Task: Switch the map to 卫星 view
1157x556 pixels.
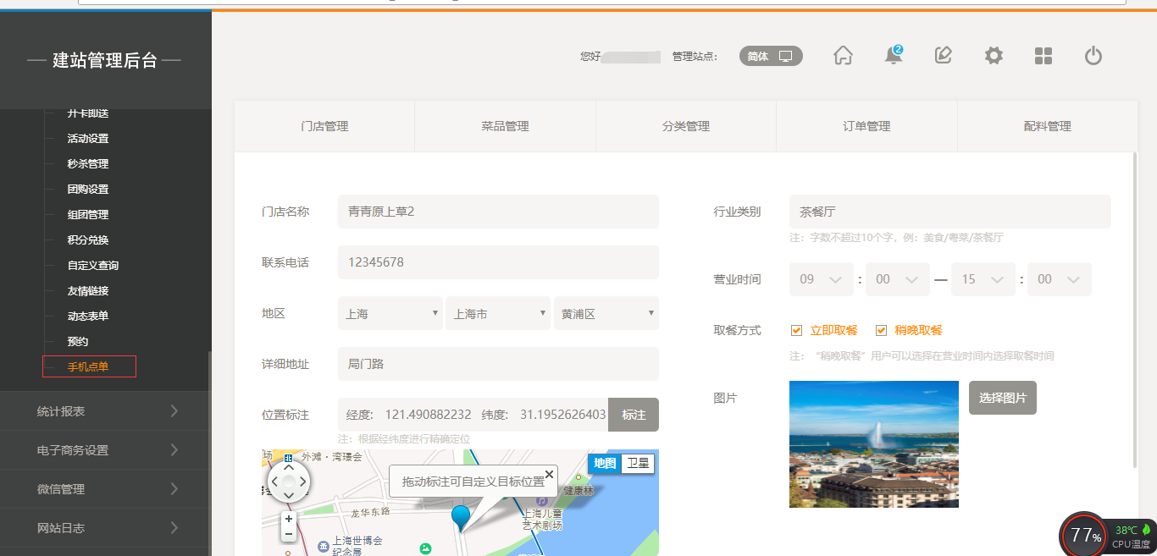Action: tap(637, 464)
